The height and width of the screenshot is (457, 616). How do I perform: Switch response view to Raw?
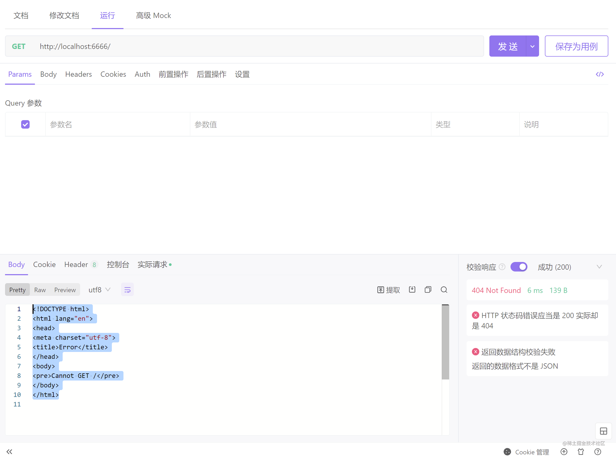pyautogui.click(x=40, y=290)
